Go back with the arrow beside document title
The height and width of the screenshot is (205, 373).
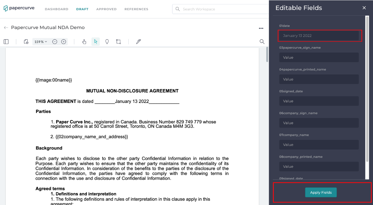(6, 28)
